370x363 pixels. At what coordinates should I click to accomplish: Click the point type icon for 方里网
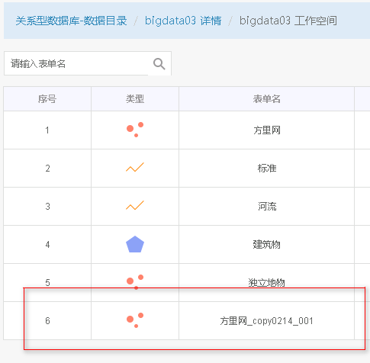pos(135,130)
